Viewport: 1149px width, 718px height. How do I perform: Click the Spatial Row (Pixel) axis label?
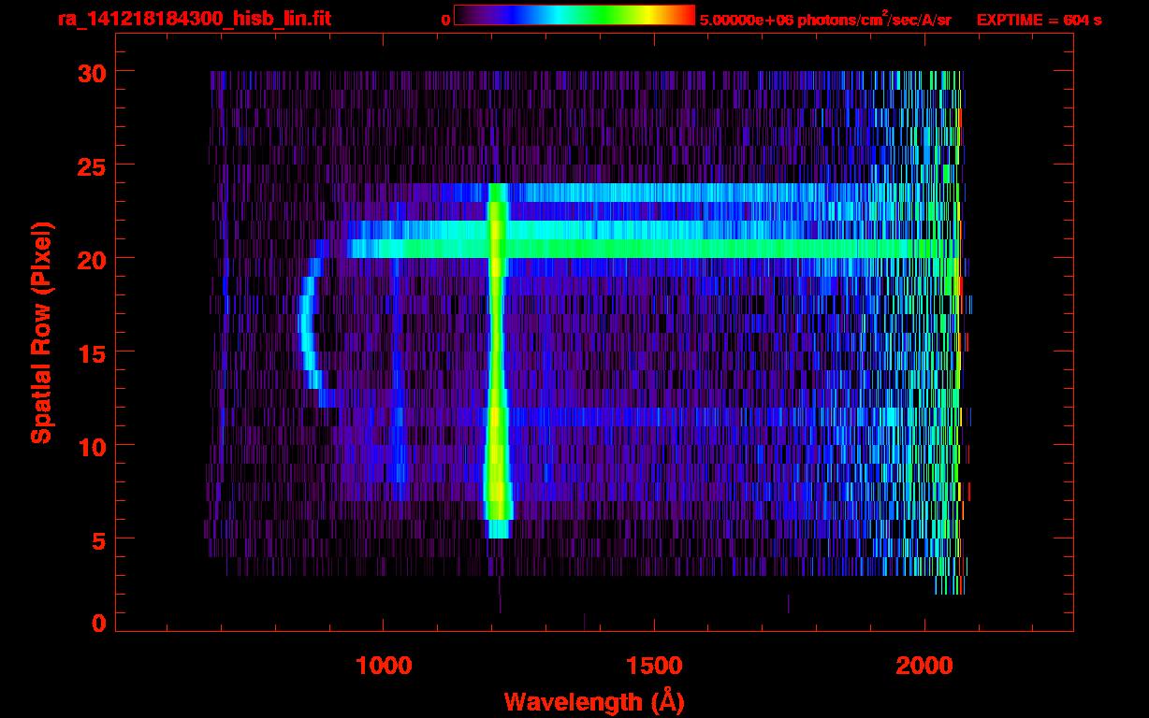[41, 333]
